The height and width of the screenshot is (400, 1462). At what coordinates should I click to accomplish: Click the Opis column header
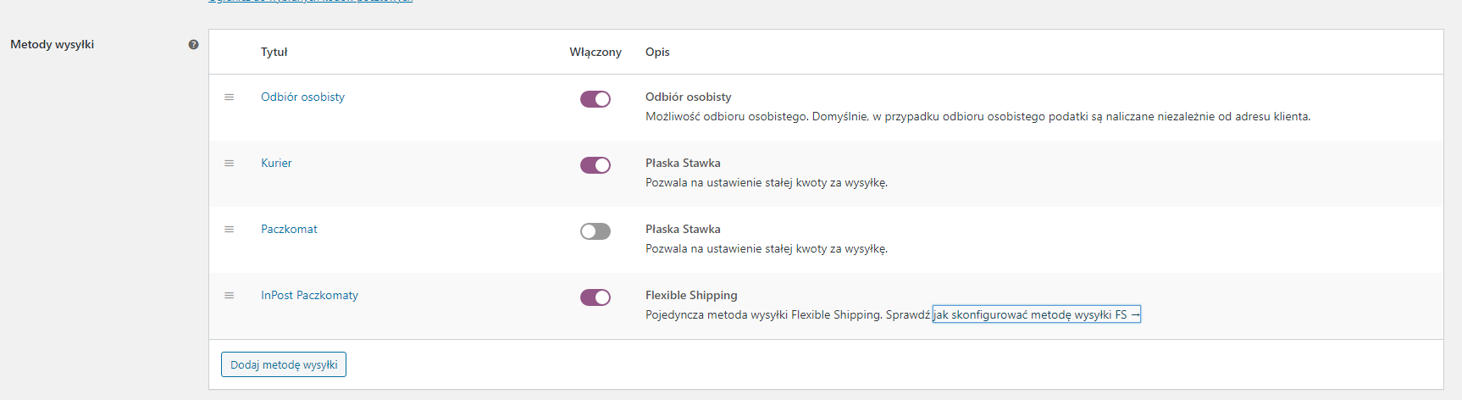[657, 52]
